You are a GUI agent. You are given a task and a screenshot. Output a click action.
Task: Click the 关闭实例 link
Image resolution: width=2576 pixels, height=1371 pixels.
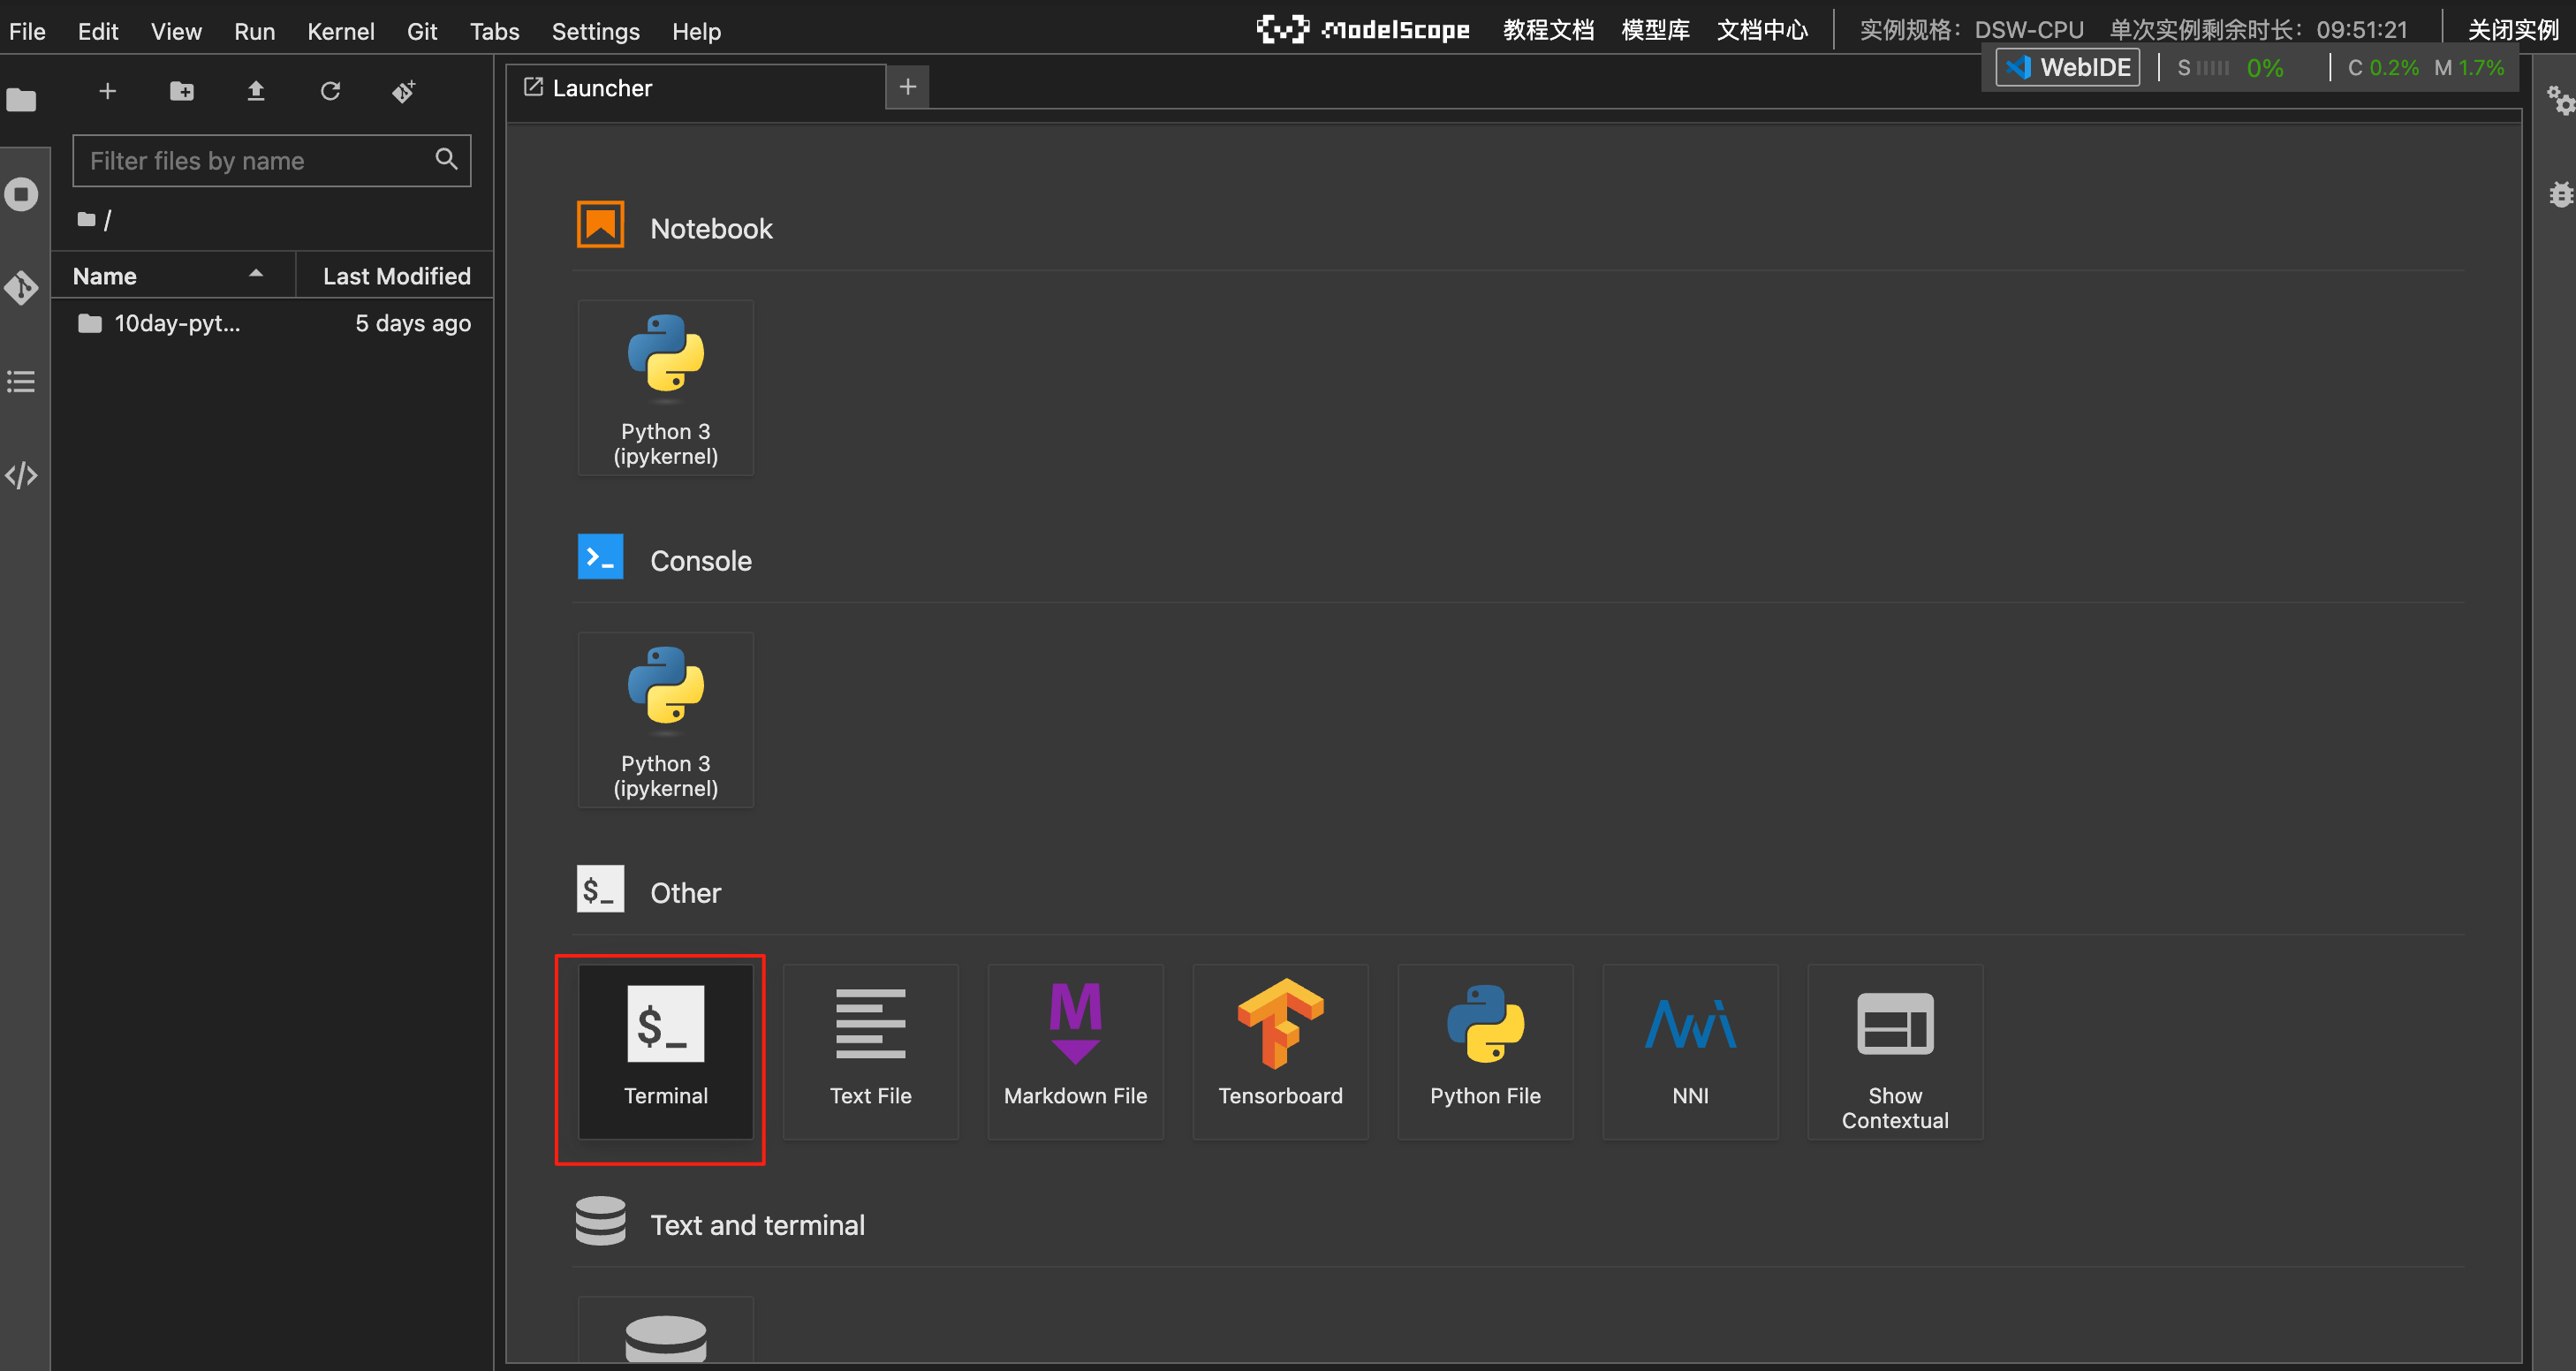2512,30
